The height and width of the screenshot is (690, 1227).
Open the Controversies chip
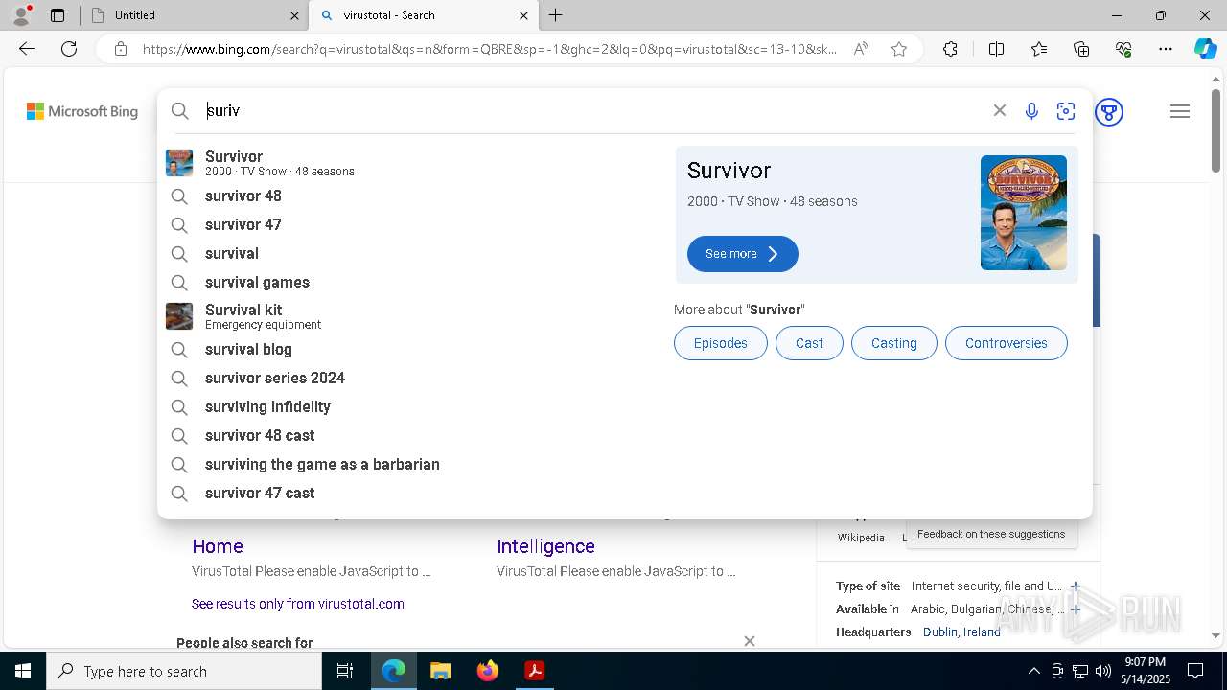[1006, 343]
